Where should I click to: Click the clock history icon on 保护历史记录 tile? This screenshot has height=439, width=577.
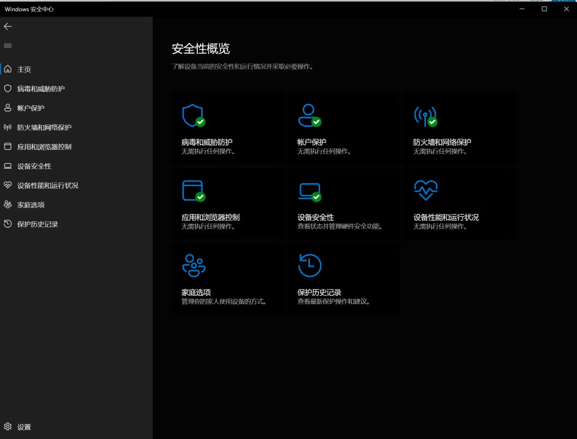[309, 265]
